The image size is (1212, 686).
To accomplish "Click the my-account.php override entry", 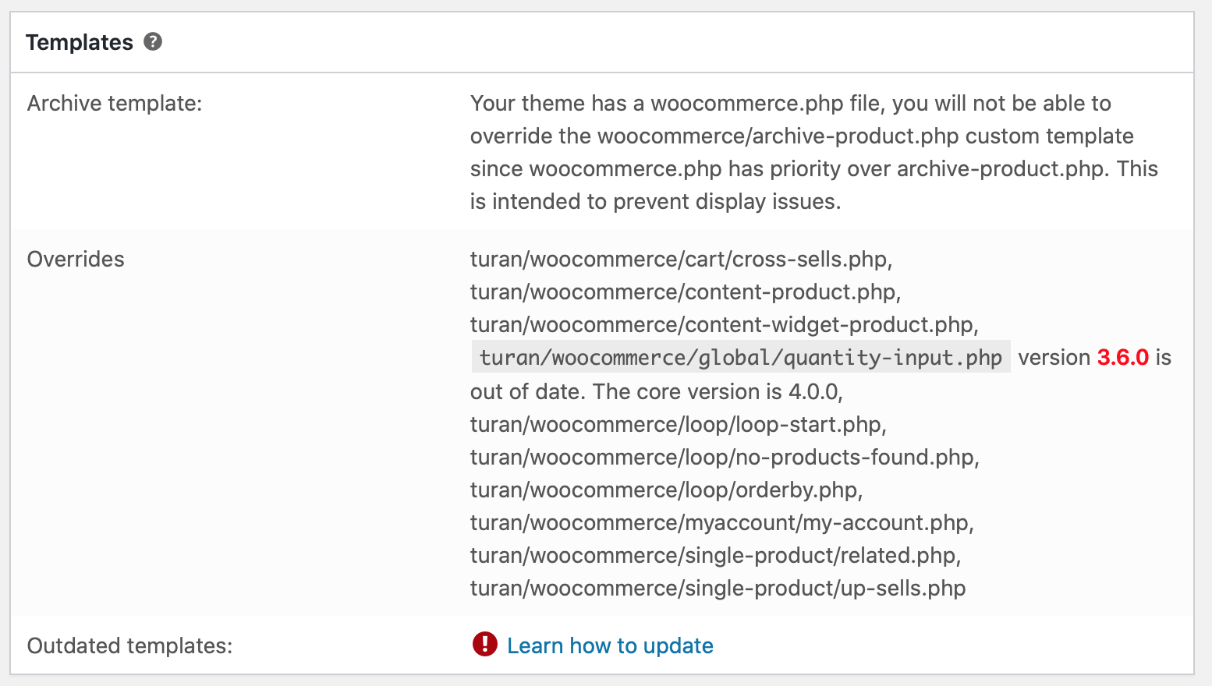I will pos(721,522).
